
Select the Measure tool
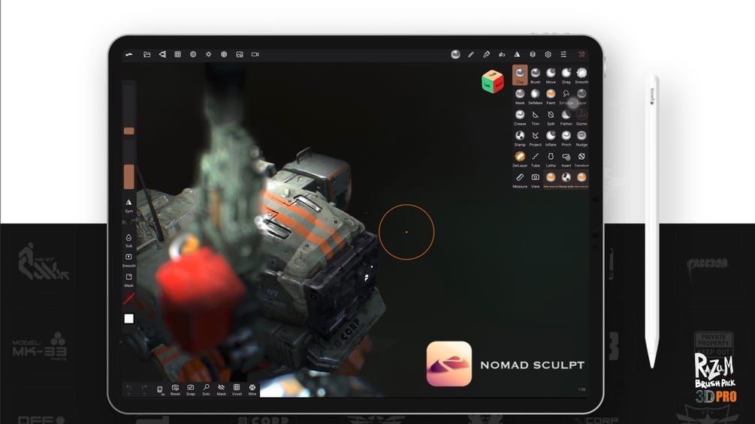coord(520,180)
